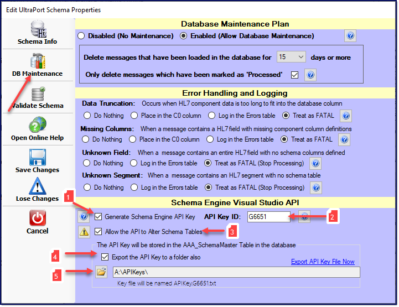Click the Lose Changes warning icon
Viewport: 399px width, 307px height.
[38, 186]
